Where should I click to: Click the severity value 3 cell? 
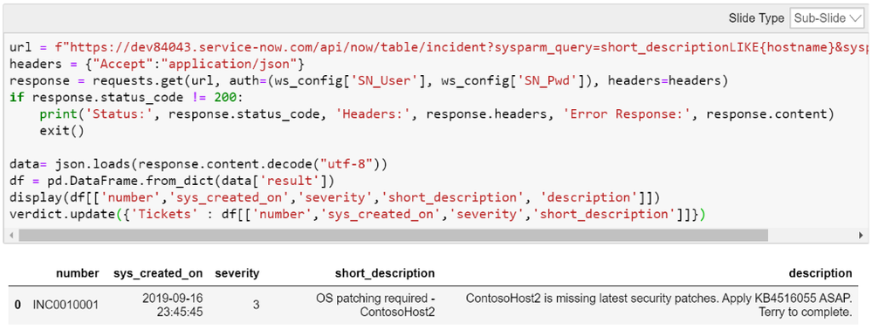point(256,305)
